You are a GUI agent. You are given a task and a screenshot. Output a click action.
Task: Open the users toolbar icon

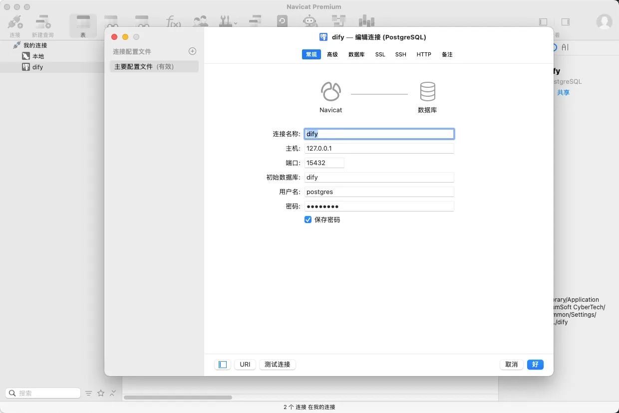201,22
